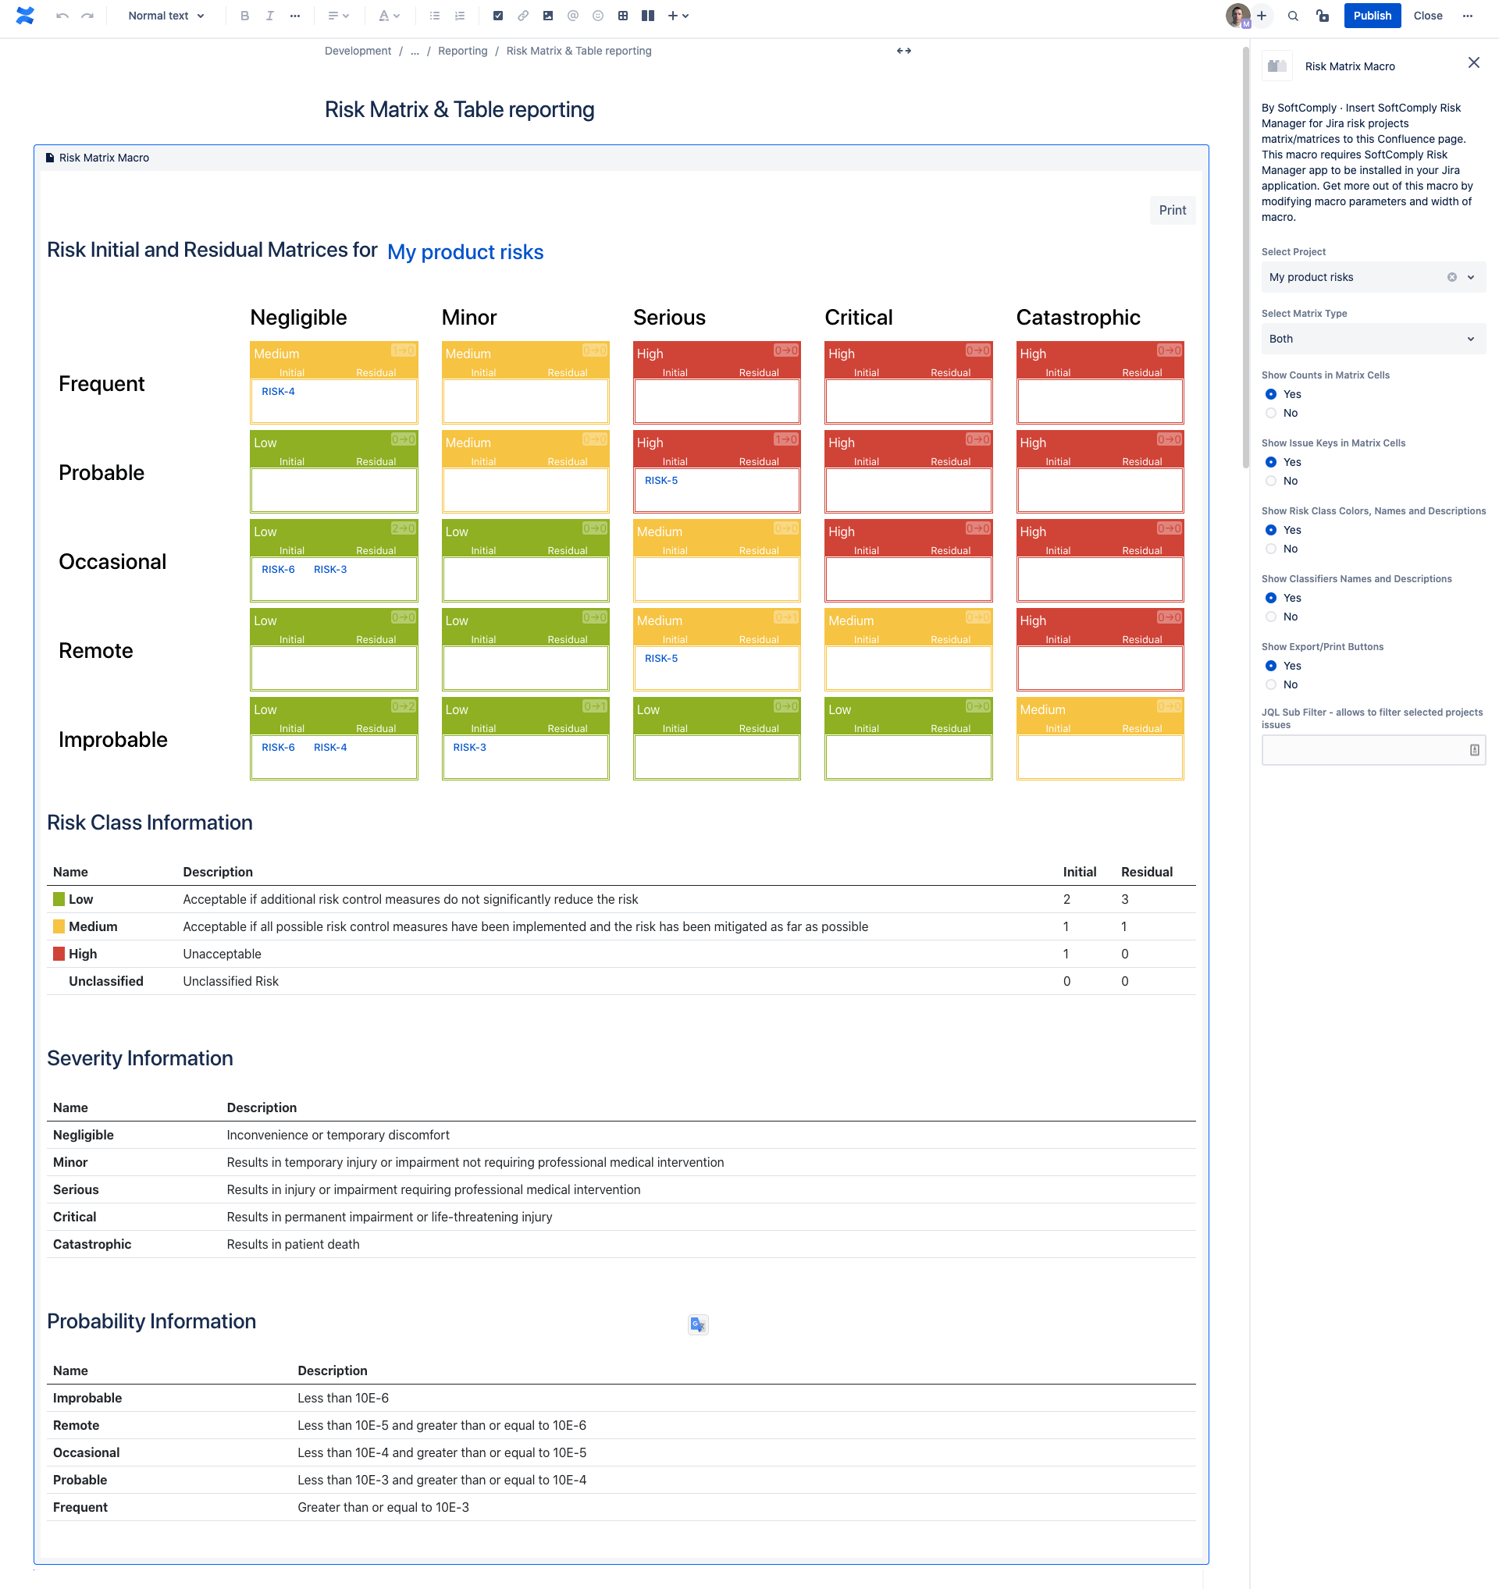Open the Reporting breadcrumb item
Image resolution: width=1499 pixels, height=1589 pixels.
(462, 52)
